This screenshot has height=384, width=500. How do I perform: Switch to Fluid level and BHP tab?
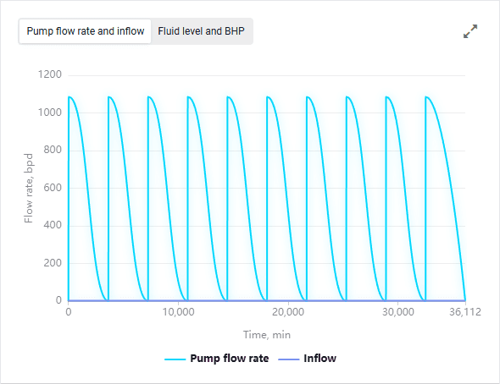click(x=201, y=31)
